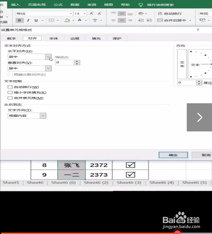Viewport: 212px width, 234px height.
Task: Click the vertical 文本 orientation box
Action: 182,64
